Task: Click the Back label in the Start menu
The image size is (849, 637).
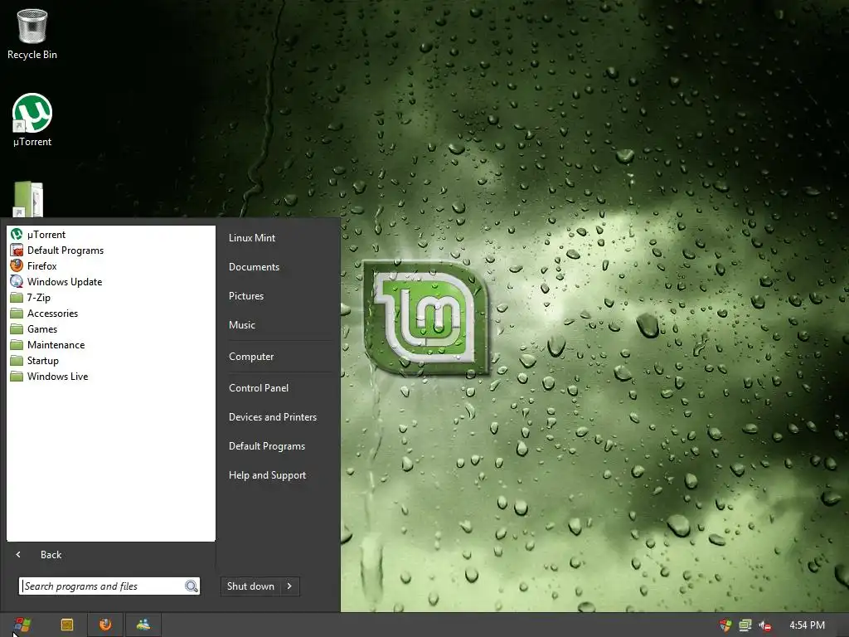Action: pos(51,555)
